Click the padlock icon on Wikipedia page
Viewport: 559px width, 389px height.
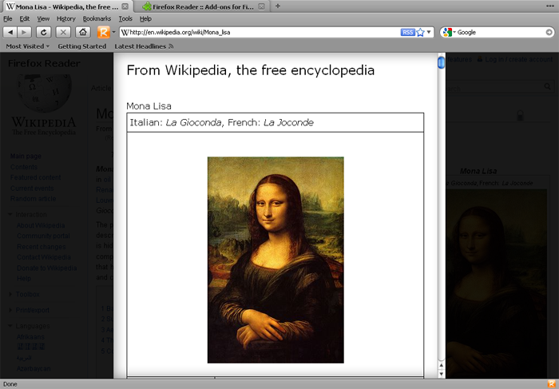click(x=520, y=115)
